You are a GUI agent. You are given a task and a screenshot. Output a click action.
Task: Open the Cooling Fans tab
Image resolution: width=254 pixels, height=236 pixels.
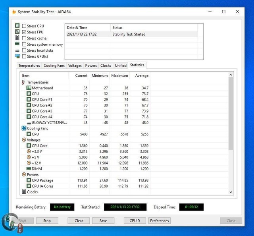[54, 66]
